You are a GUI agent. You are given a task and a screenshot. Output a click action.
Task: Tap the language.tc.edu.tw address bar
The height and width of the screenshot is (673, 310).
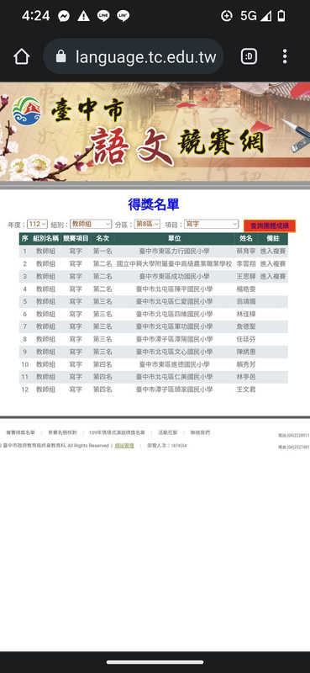tap(134, 56)
